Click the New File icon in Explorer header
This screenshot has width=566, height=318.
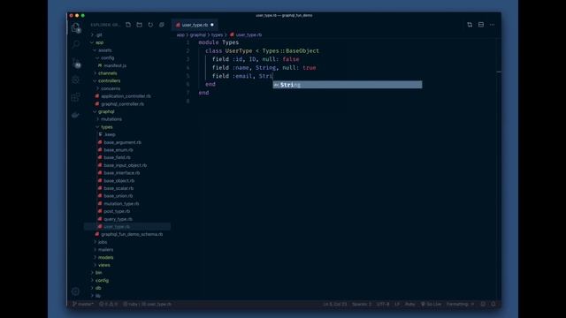128,25
